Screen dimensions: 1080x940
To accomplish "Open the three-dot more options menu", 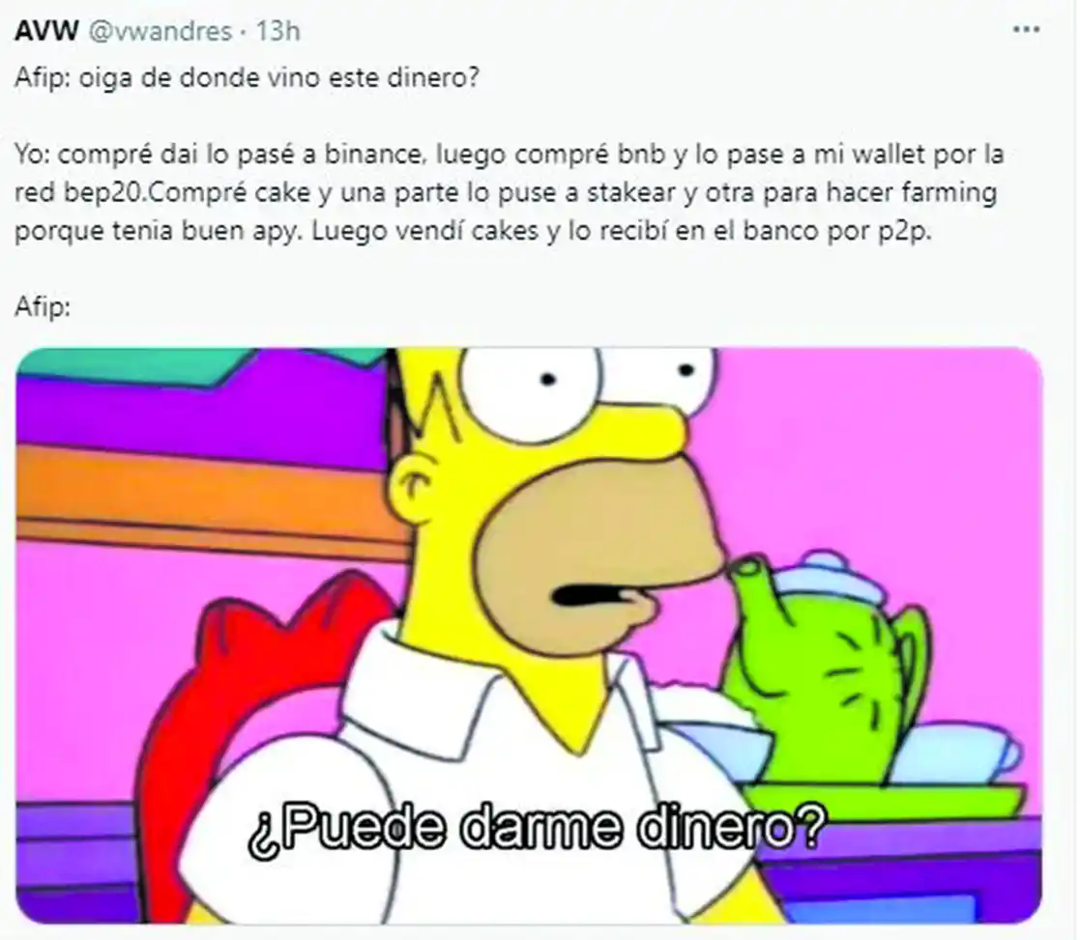I will pyautogui.click(x=1026, y=30).
